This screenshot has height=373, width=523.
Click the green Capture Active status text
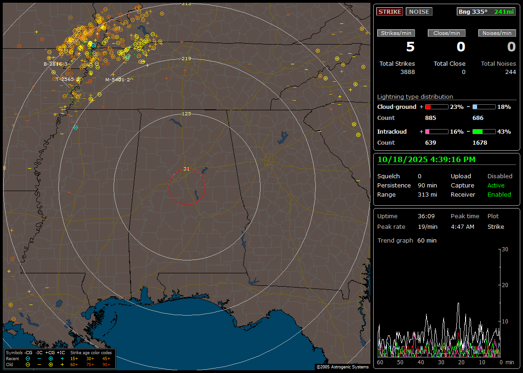pos(496,186)
